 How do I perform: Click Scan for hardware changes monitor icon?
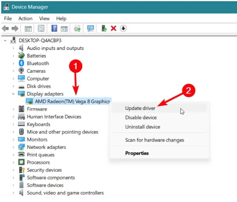90,28
